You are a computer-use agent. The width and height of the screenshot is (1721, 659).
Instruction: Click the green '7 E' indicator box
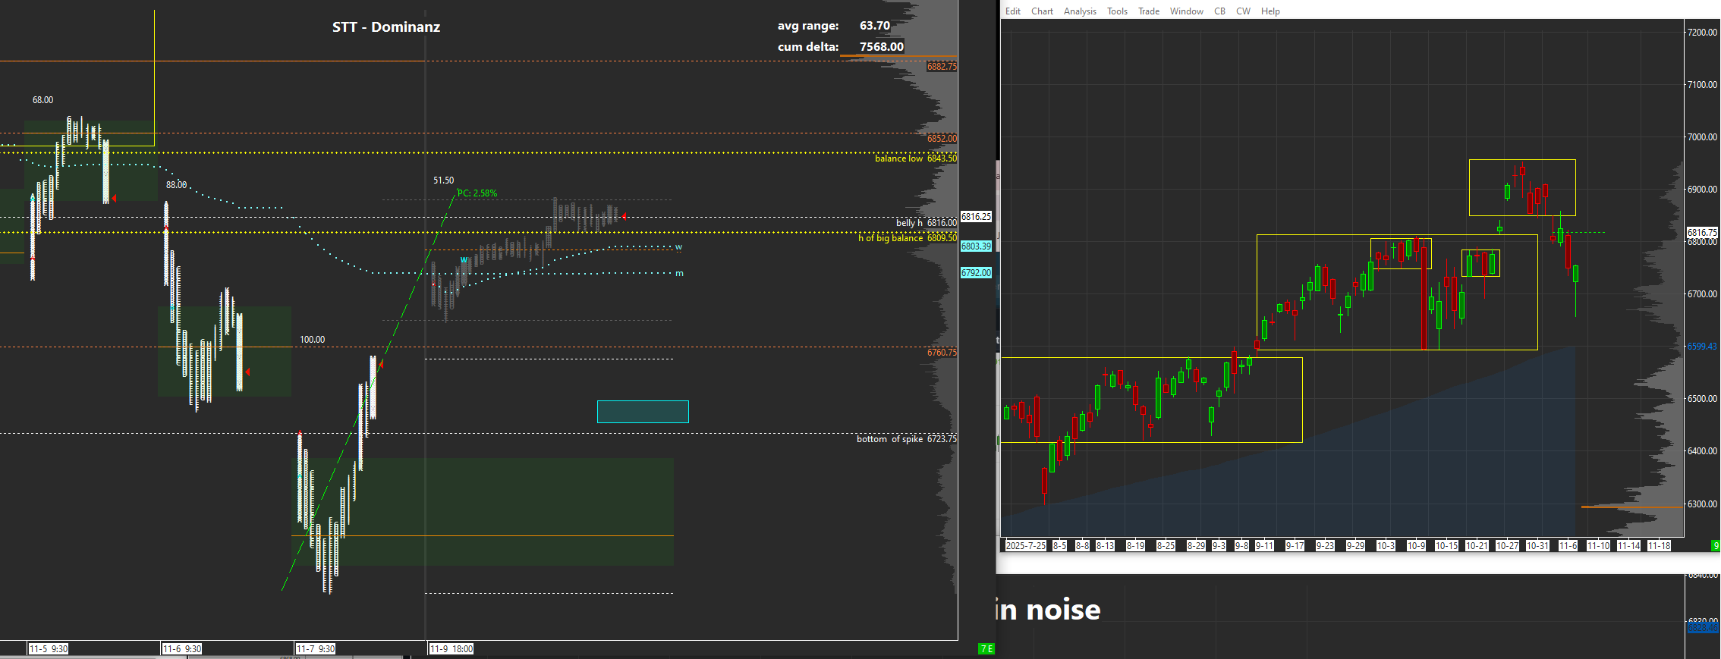click(986, 649)
